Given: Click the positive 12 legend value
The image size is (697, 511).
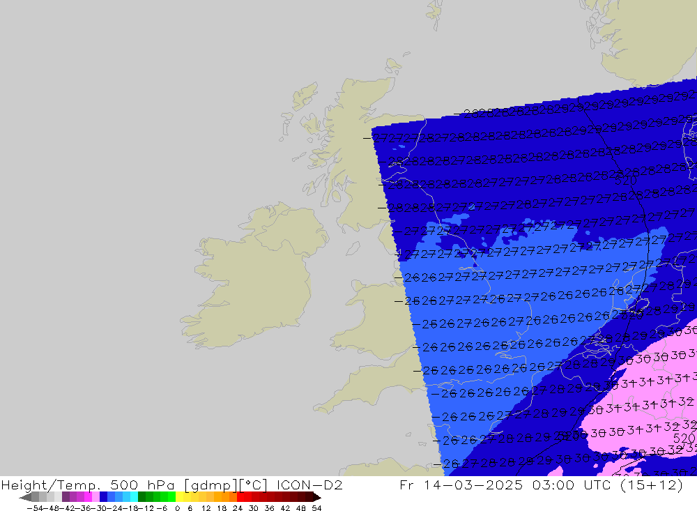Looking at the screenshot, I should (x=206, y=508).
